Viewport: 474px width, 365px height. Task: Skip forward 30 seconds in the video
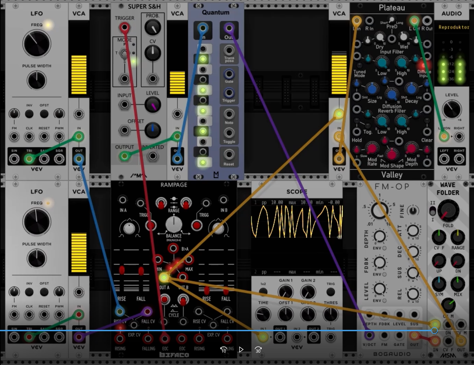coord(258,349)
